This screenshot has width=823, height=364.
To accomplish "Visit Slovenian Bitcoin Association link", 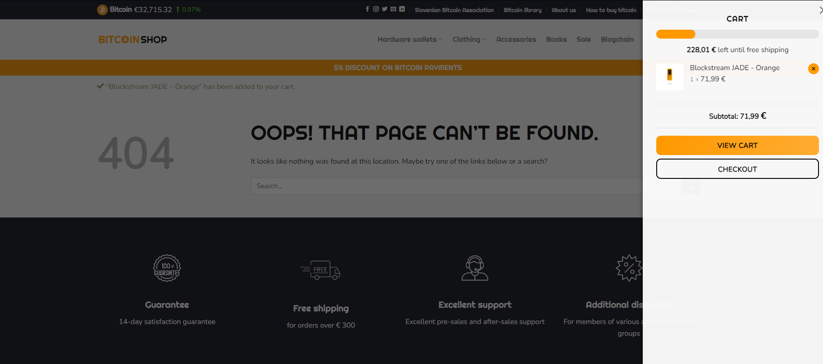I will click(454, 10).
